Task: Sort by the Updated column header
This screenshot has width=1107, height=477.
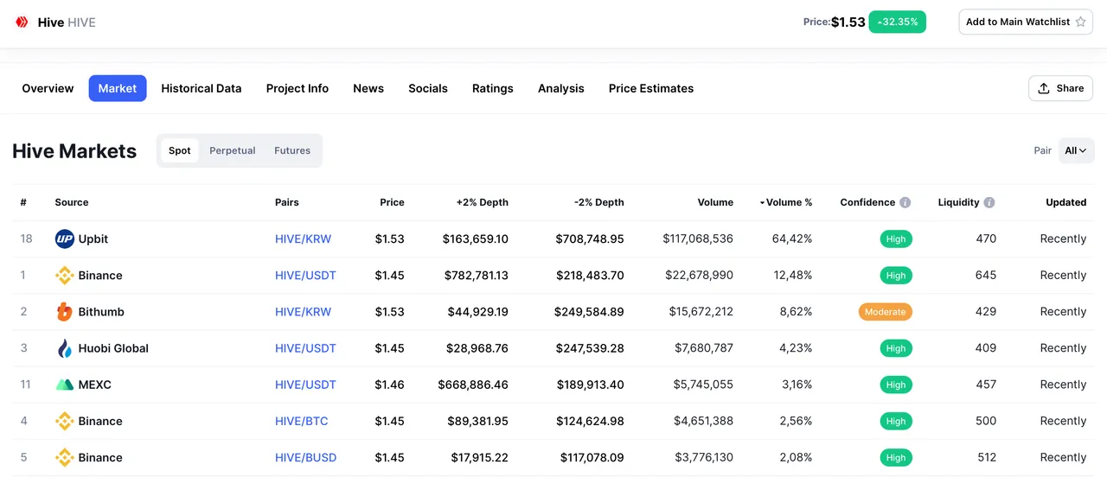Action: coord(1065,202)
